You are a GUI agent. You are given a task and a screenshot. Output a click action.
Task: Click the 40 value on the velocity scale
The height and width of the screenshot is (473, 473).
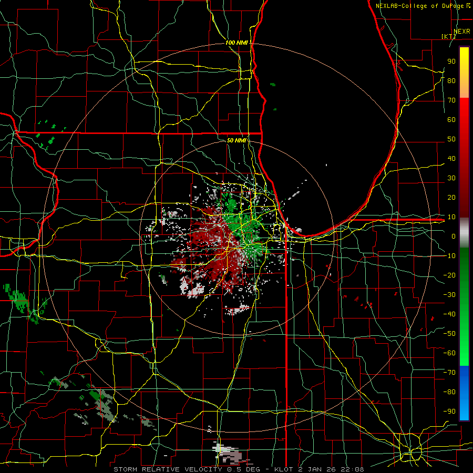[451, 159]
